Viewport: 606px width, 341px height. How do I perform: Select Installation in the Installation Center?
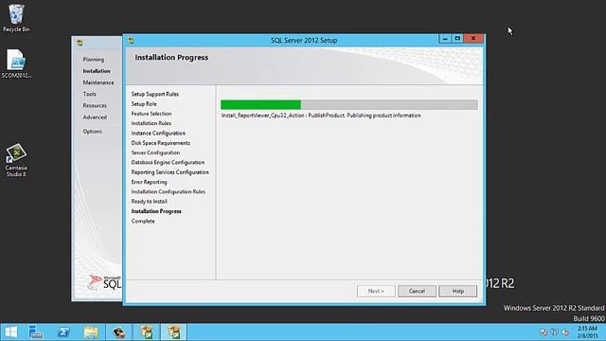coord(97,71)
